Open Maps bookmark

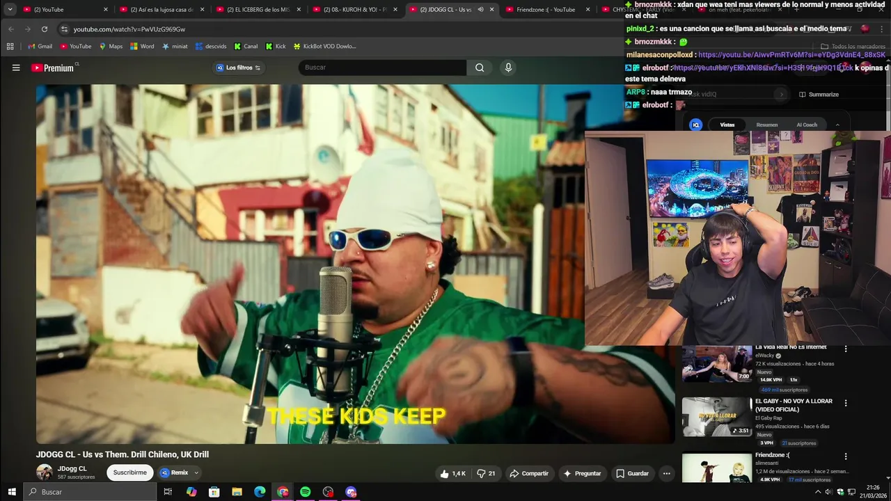(111, 47)
